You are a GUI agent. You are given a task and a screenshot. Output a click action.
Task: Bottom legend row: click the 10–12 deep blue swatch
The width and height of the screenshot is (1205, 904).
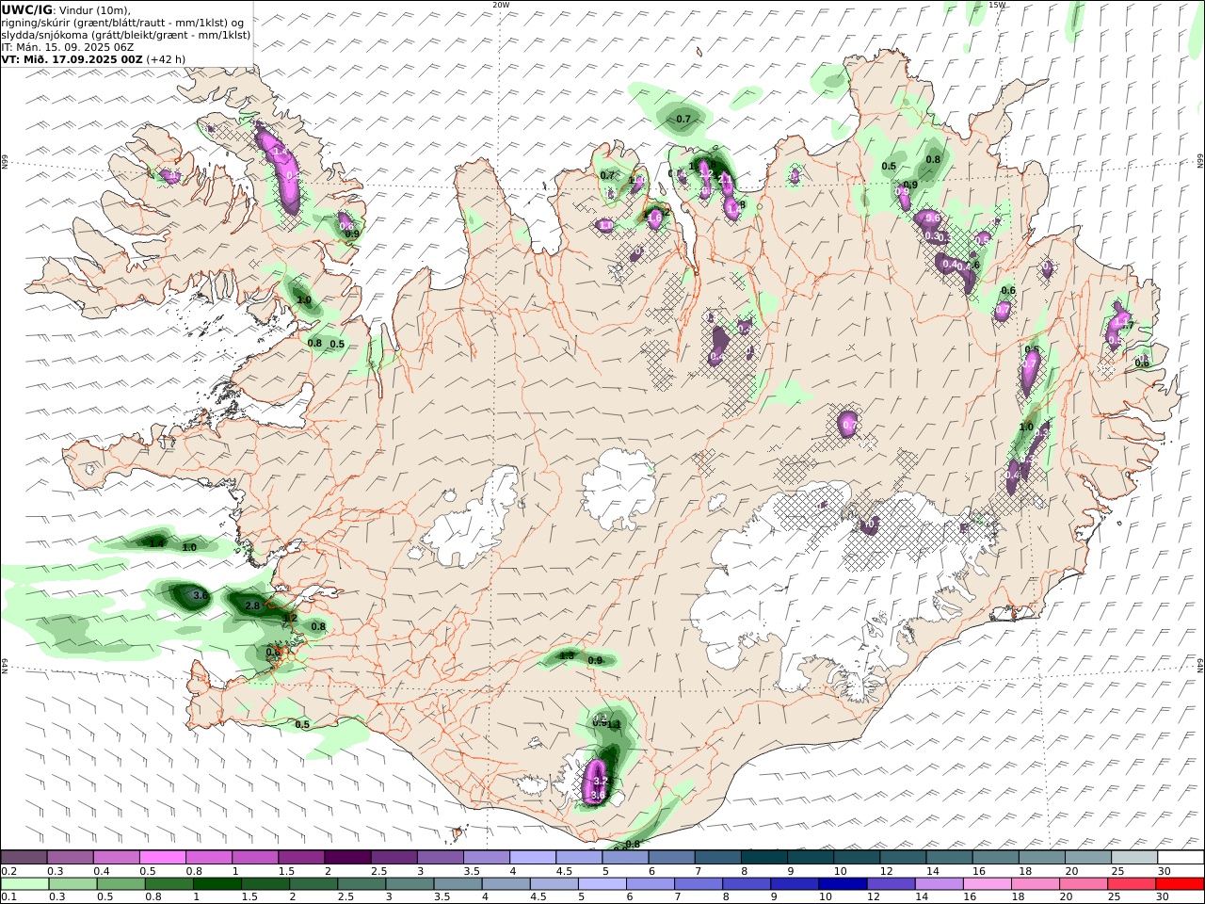844,884
